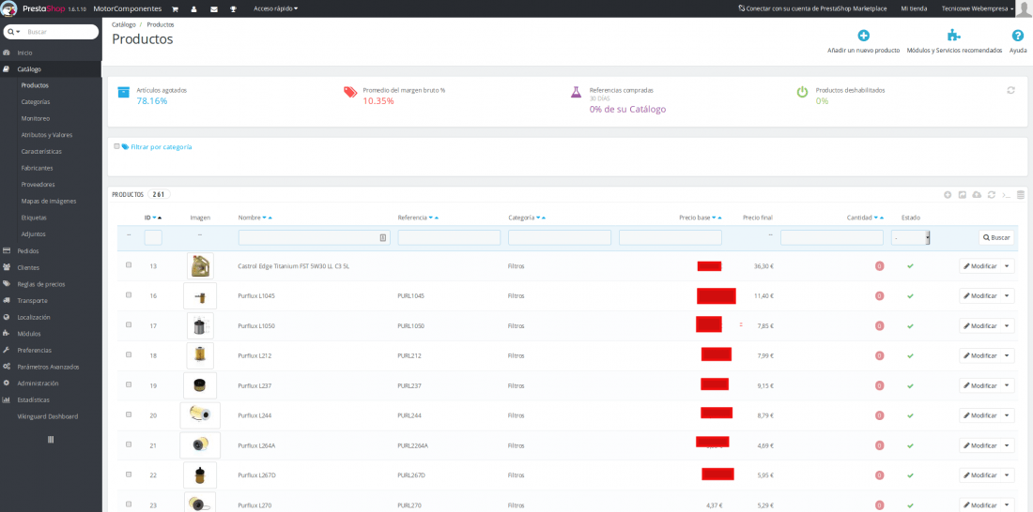Expand Modificar options arrow for Purflux L1045

pos(1008,296)
